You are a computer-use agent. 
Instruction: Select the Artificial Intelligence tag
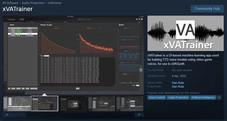pyautogui.click(x=203, y=98)
